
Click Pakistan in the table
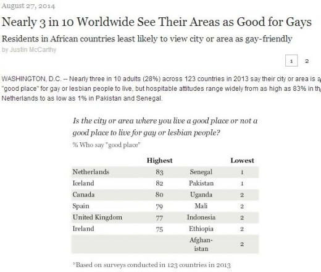(x=201, y=183)
